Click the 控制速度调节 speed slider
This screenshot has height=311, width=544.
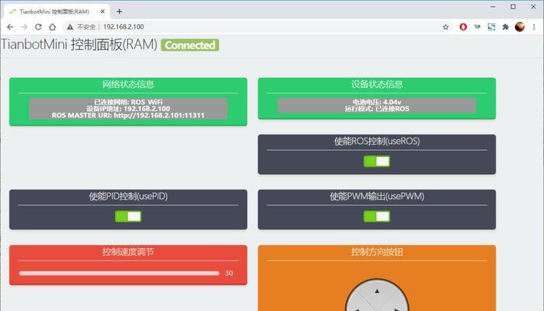[119, 273]
